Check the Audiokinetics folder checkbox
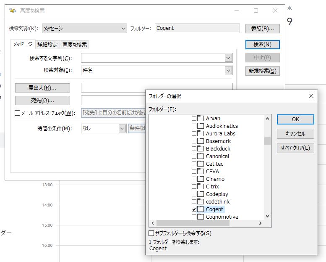 [x=194, y=126]
